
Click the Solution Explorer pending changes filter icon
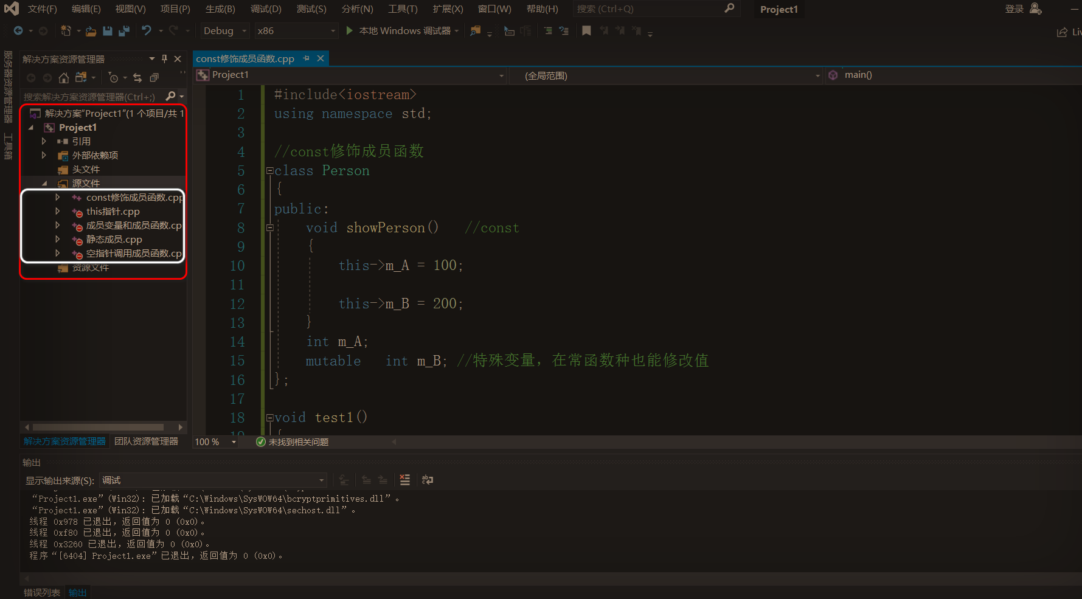pos(113,77)
